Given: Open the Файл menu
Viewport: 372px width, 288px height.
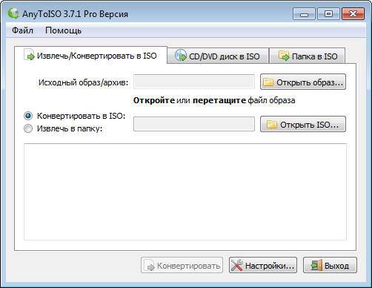Looking at the screenshot, I should click(22, 30).
